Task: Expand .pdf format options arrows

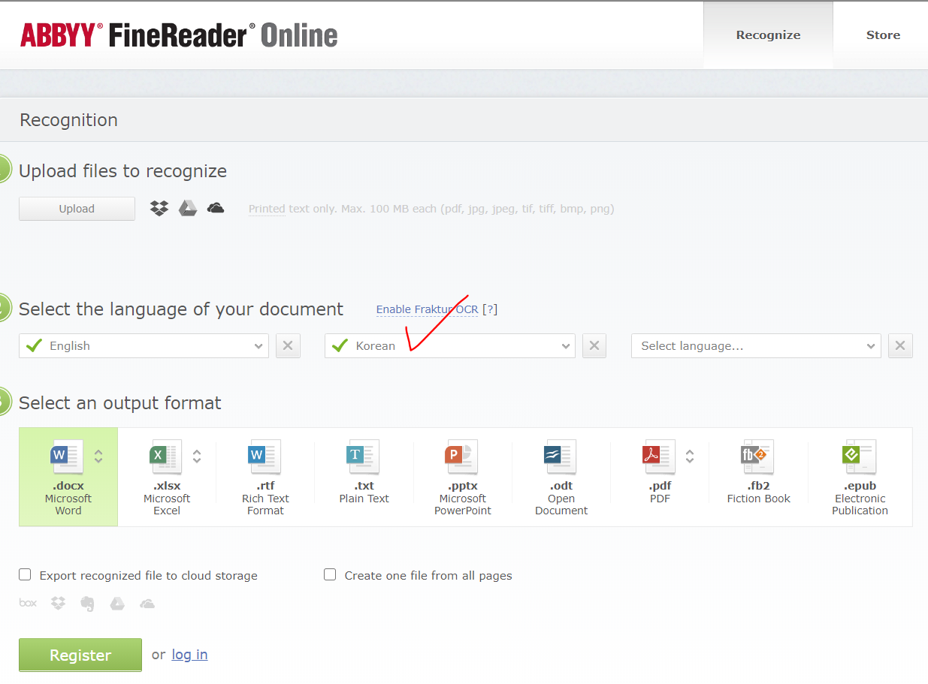Action: (690, 456)
